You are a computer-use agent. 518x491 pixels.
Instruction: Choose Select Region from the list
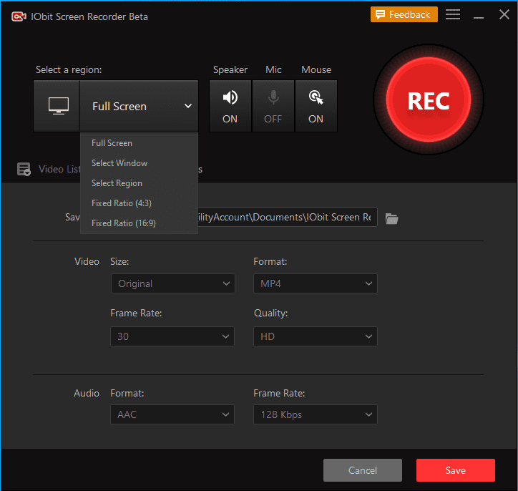click(117, 183)
